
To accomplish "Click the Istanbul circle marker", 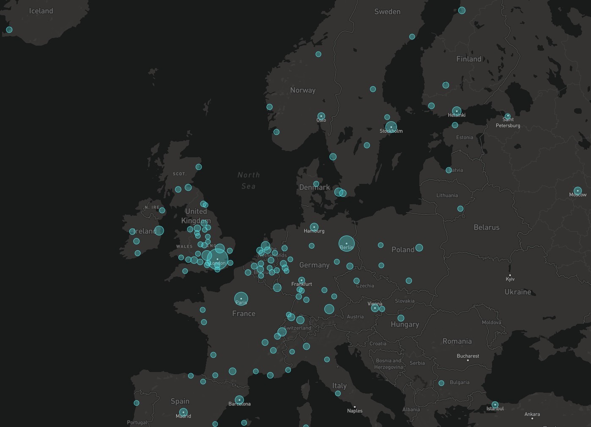I will 495,405.
